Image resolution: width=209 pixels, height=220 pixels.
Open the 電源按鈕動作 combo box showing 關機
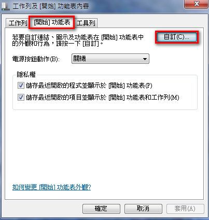click(x=110, y=59)
